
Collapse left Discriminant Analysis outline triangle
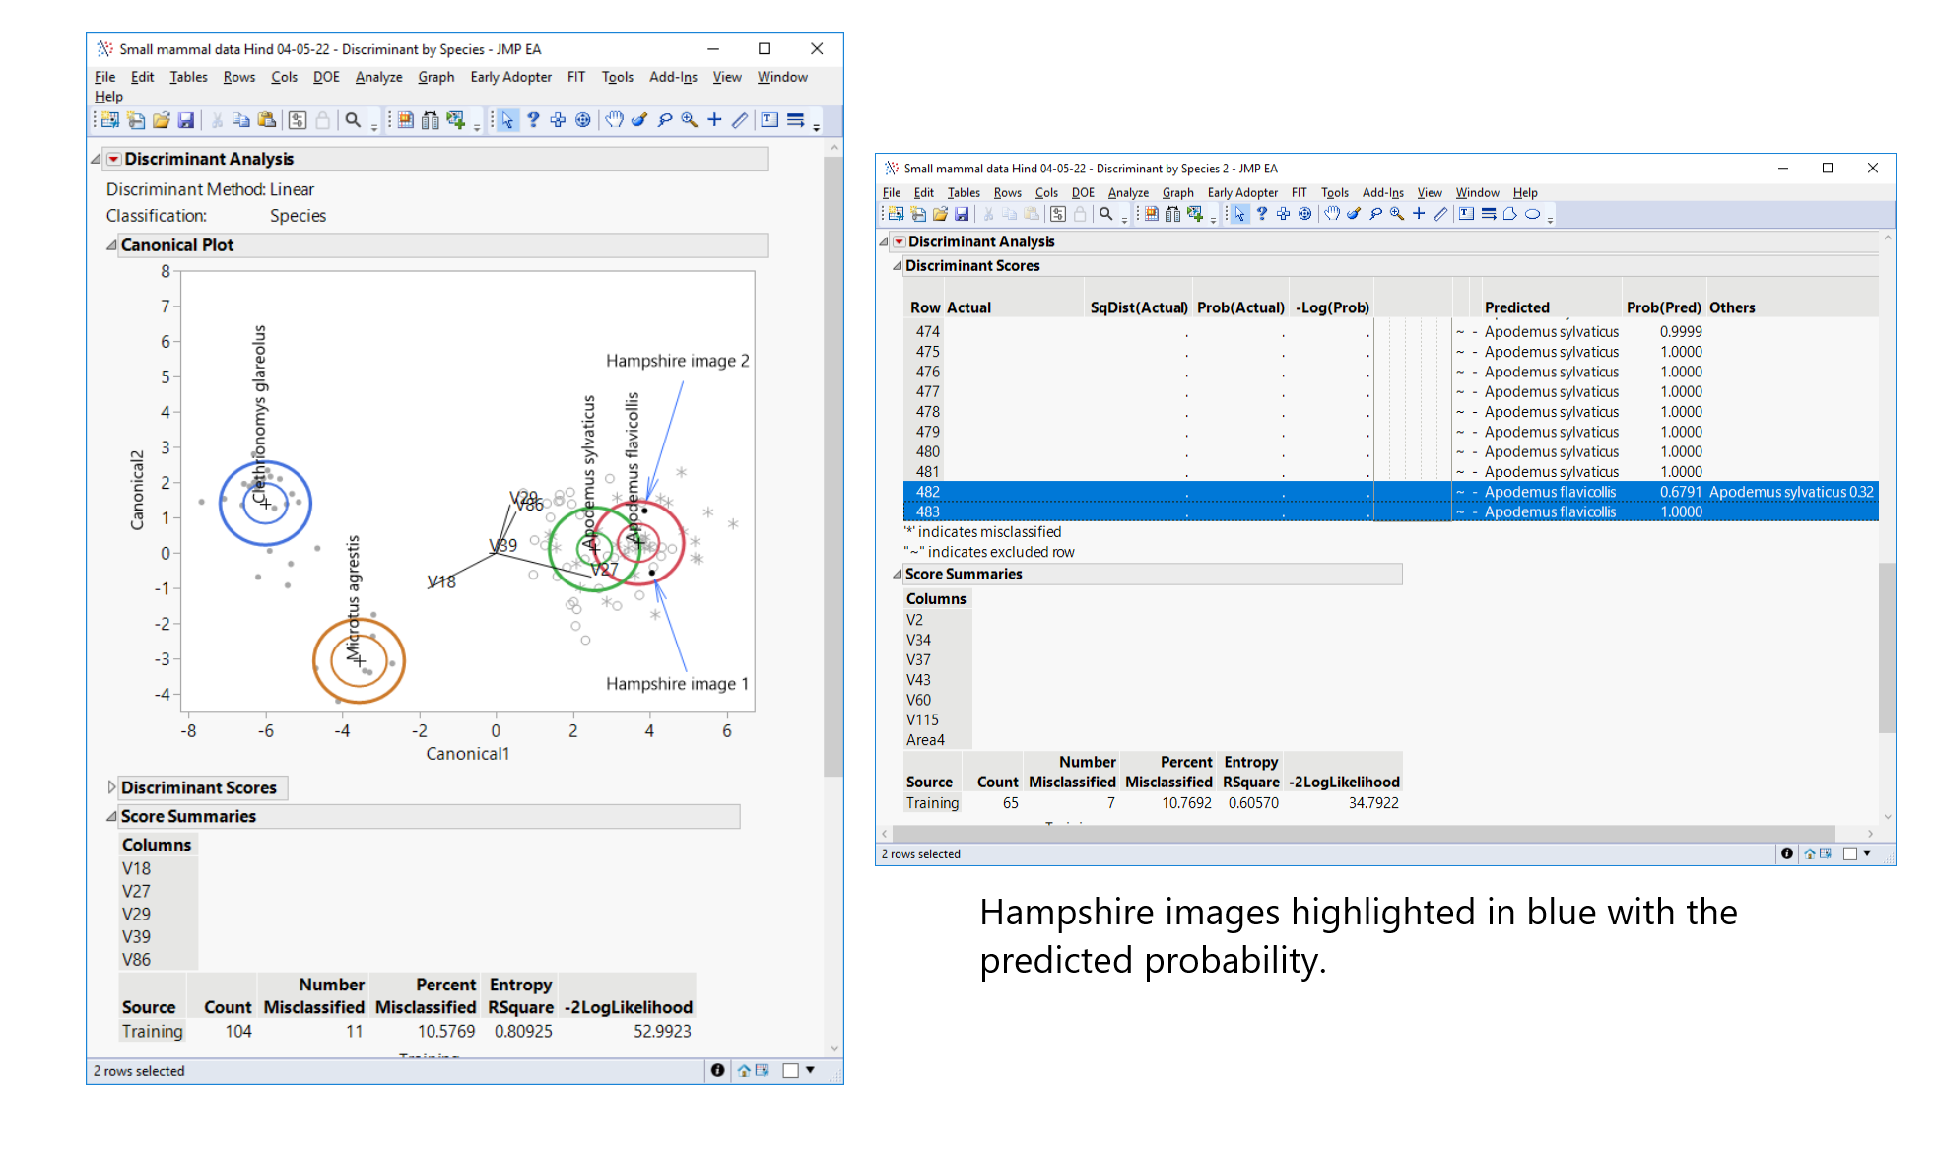click(x=97, y=159)
